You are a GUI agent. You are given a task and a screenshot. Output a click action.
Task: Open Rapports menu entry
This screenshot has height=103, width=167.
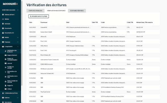(10, 85)
